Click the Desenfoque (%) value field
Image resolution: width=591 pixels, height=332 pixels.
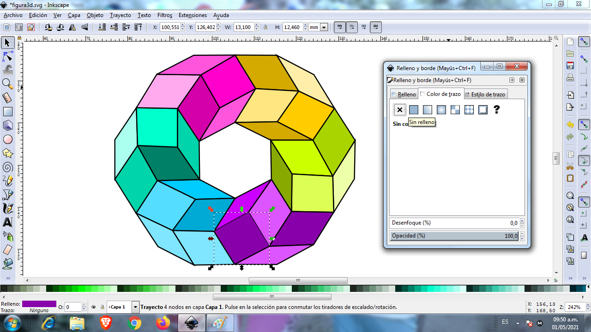point(454,223)
